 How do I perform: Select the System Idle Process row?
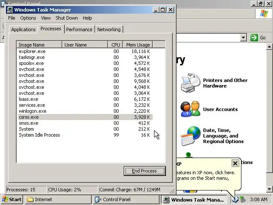click(x=85, y=135)
